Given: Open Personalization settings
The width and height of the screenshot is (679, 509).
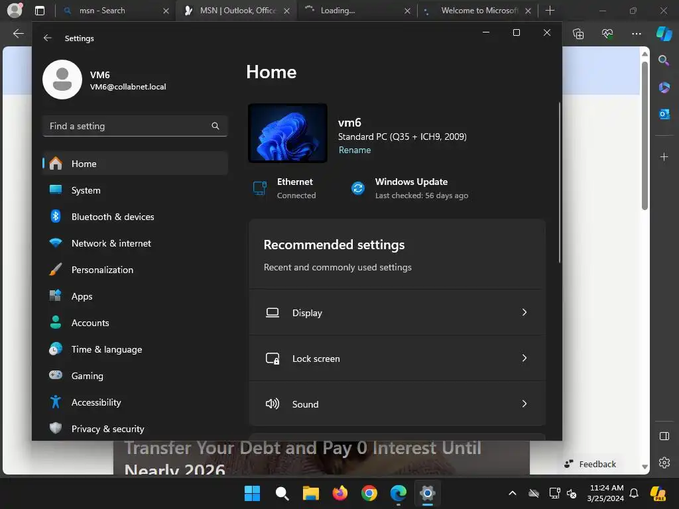Looking at the screenshot, I should click(135, 270).
